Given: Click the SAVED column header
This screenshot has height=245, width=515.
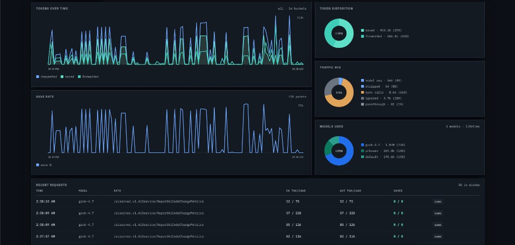Looking at the screenshot, I should coord(398,191).
